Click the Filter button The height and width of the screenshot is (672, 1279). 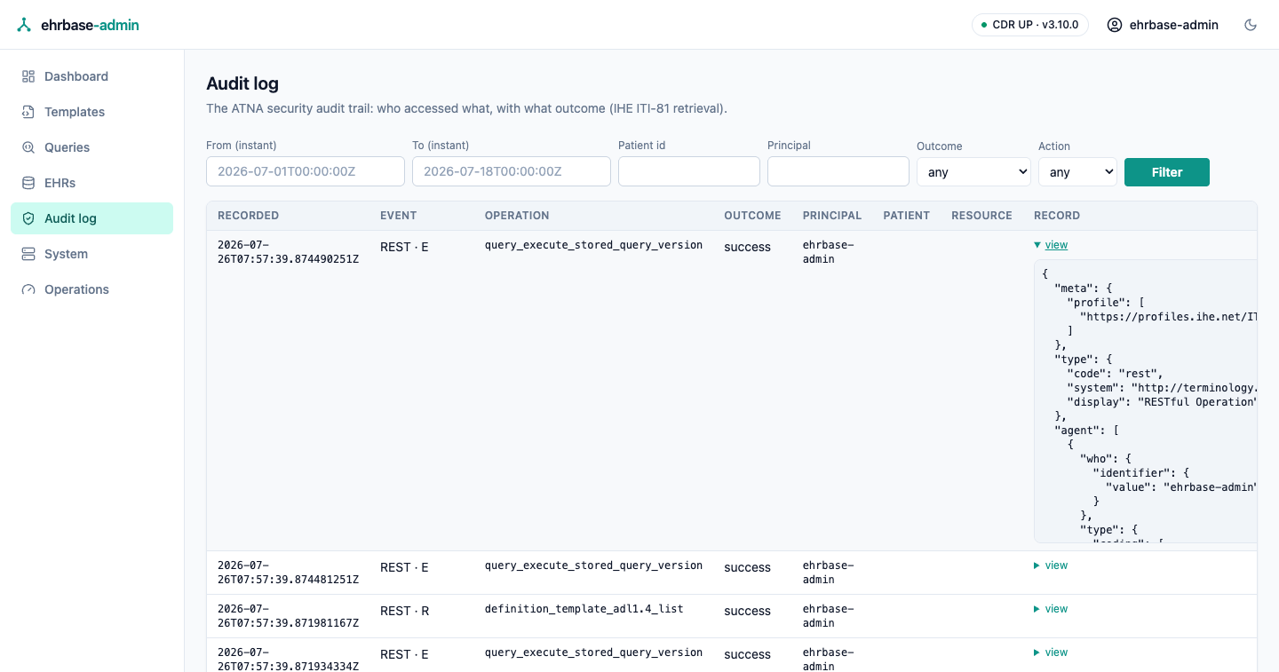1167,172
